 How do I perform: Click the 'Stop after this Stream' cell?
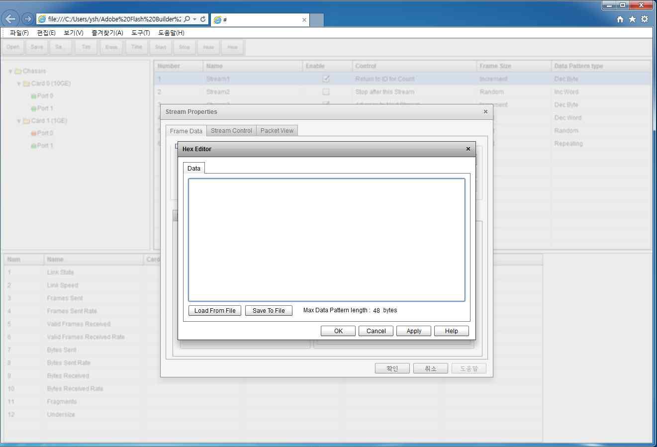(414, 91)
